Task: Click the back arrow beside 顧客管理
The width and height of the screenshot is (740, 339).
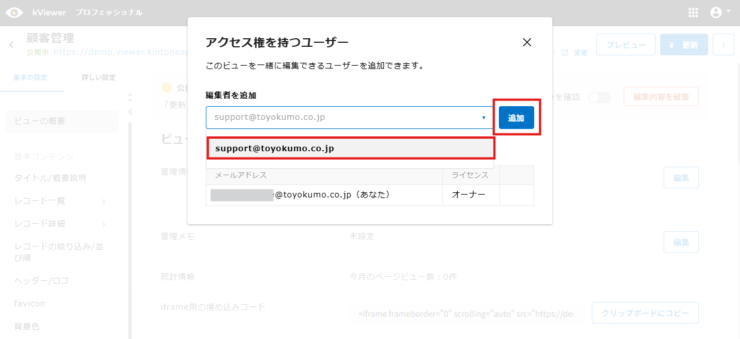Action: (11, 45)
